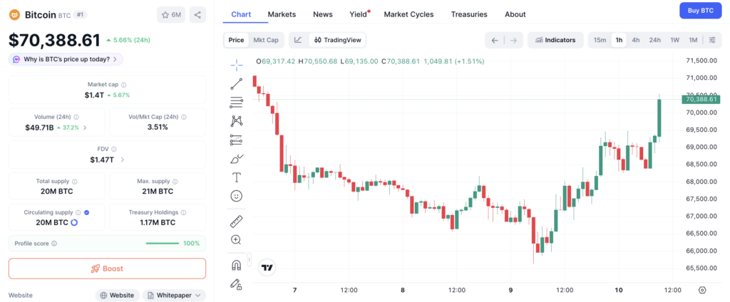Screen dimensions: 730x302
Task: Open the Fibonacci retracement tool
Action: pos(237,103)
